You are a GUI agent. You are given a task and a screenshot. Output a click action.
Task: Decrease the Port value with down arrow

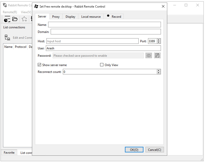[x=158, y=42]
